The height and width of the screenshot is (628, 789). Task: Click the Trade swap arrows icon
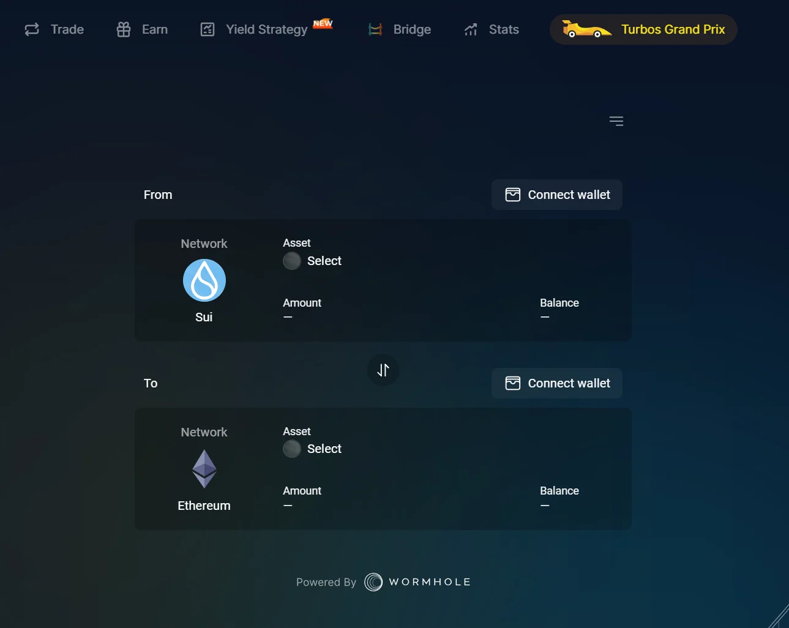pos(32,29)
